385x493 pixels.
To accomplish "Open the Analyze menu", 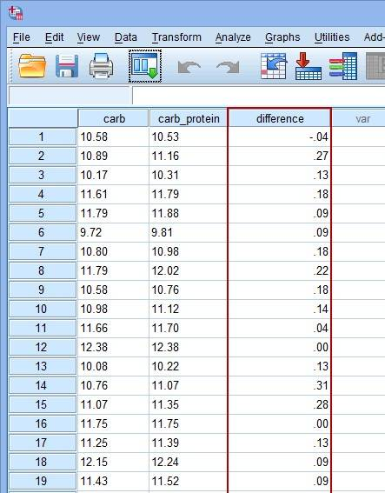I will pyautogui.click(x=233, y=37).
